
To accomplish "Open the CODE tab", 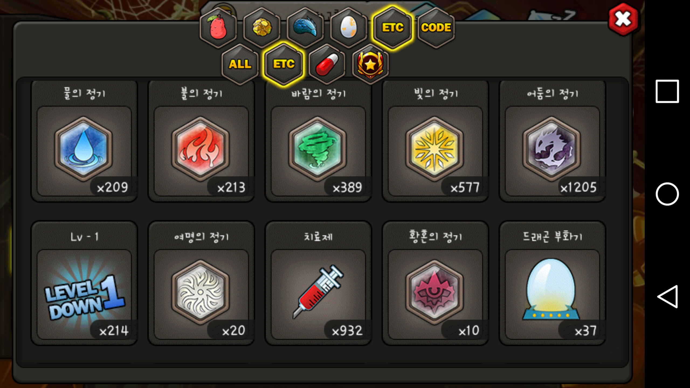I will 436,27.
